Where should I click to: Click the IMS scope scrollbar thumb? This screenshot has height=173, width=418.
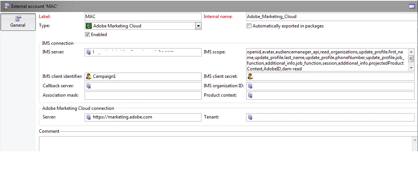pyautogui.click(x=411, y=59)
